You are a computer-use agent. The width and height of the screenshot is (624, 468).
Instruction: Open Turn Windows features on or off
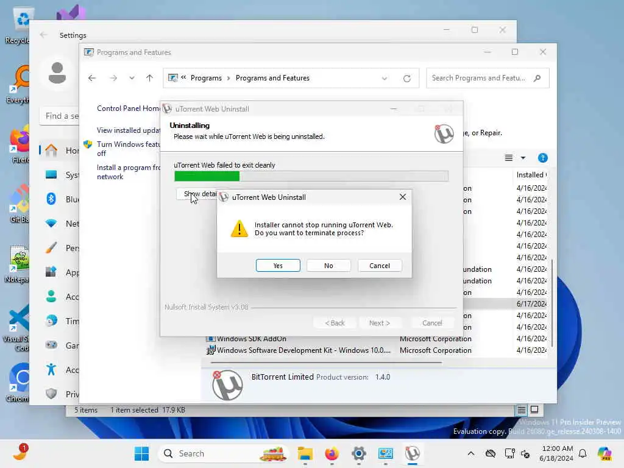pos(128,149)
